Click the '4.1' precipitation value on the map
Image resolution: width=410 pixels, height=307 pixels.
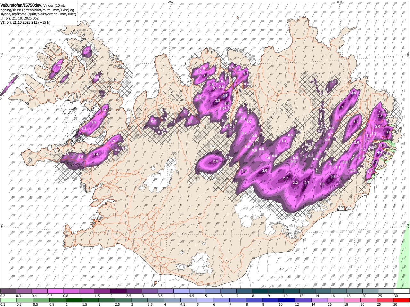pyautogui.click(x=225, y=95)
